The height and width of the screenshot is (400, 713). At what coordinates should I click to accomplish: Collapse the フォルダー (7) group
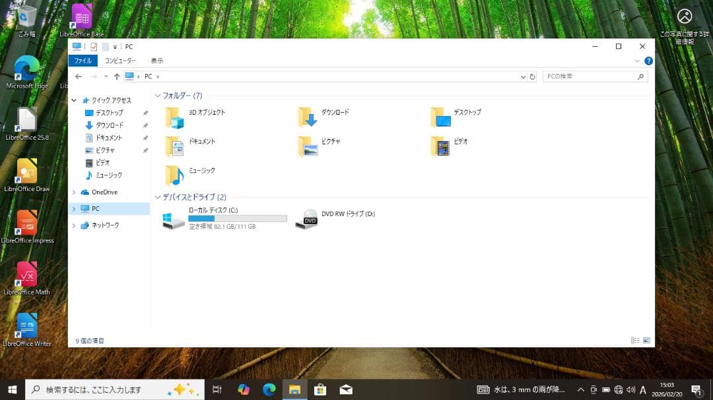(x=158, y=96)
